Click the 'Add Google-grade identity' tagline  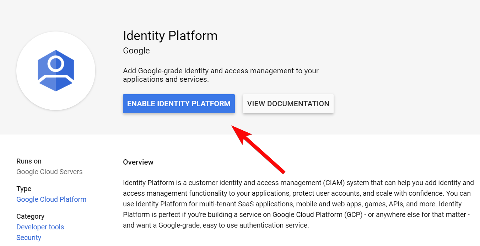click(221, 75)
